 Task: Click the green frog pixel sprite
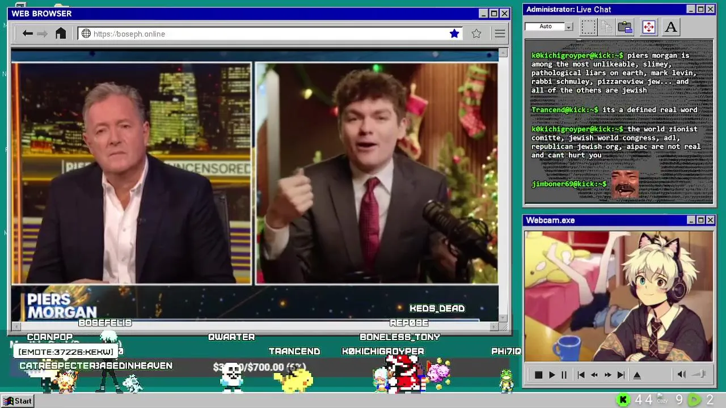(506, 380)
